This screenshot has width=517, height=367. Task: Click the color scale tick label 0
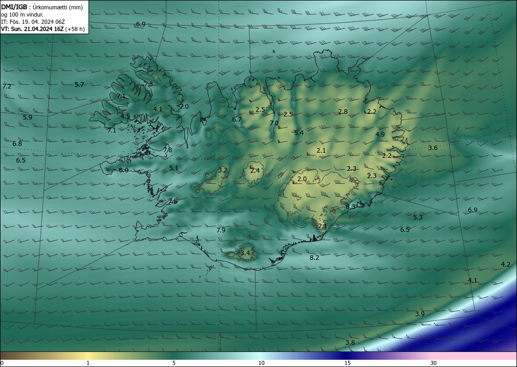pos(2,363)
